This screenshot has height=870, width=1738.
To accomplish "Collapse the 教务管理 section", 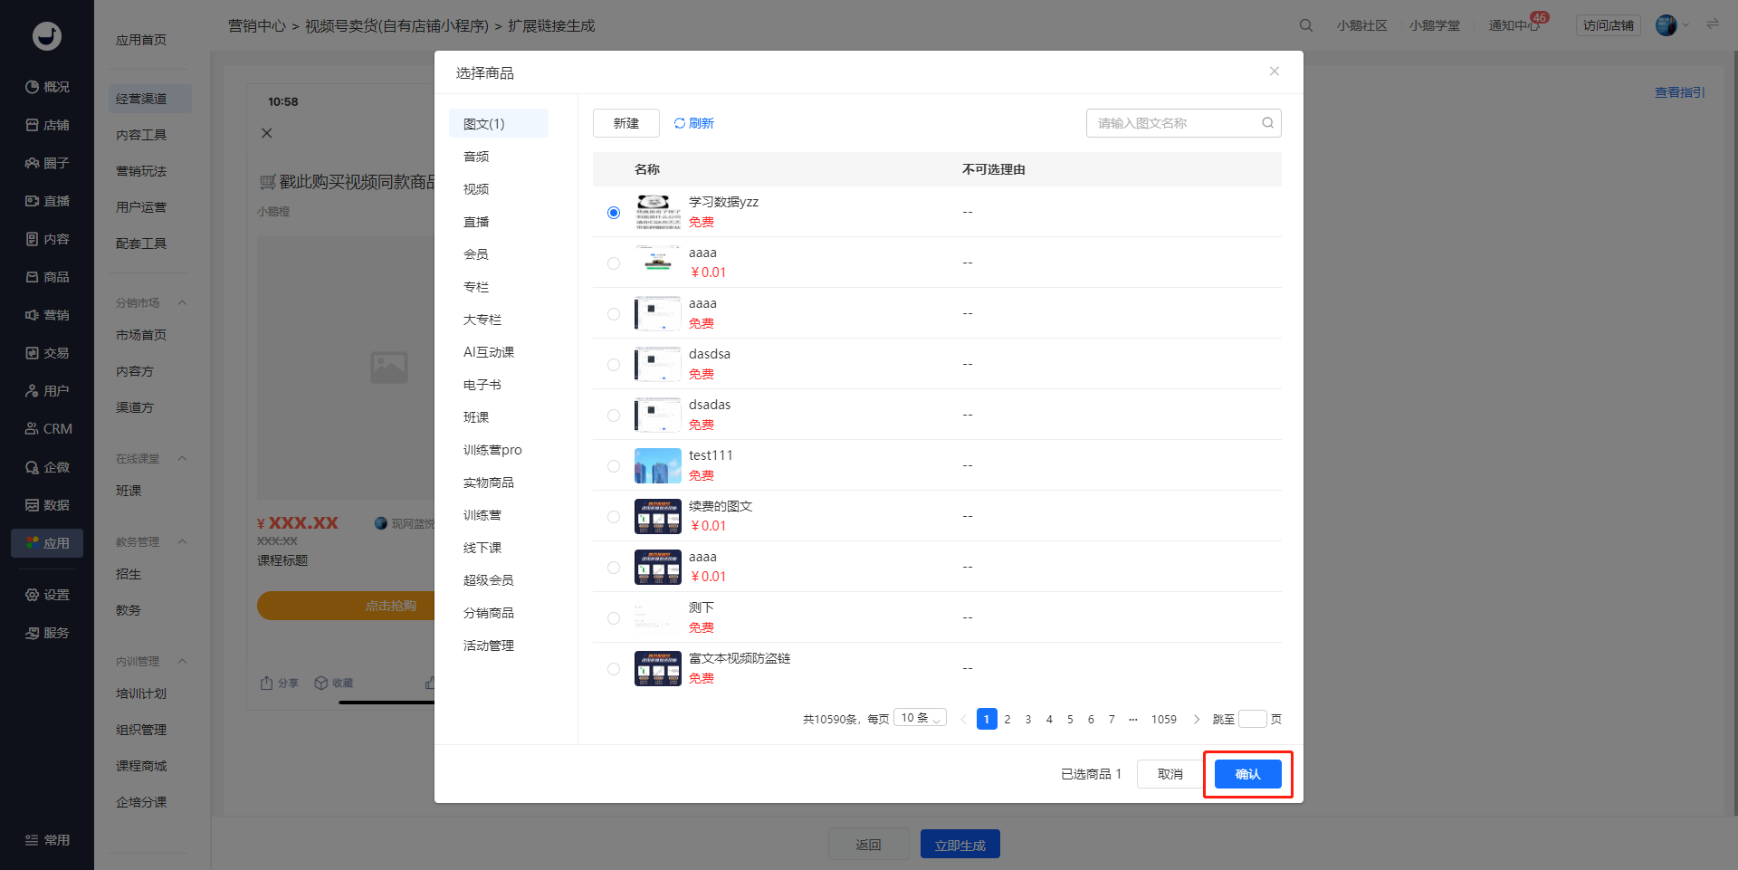I will pyautogui.click(x=183, y=542).
